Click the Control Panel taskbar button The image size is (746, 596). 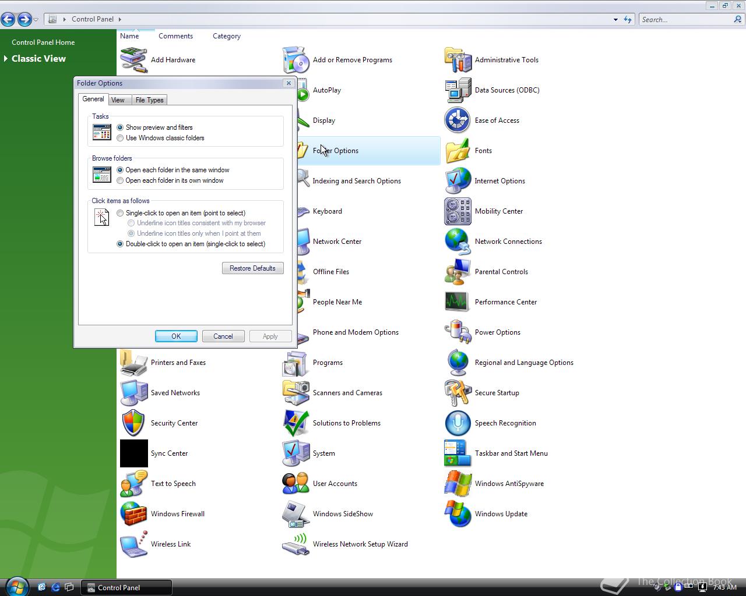pos(126,587)
